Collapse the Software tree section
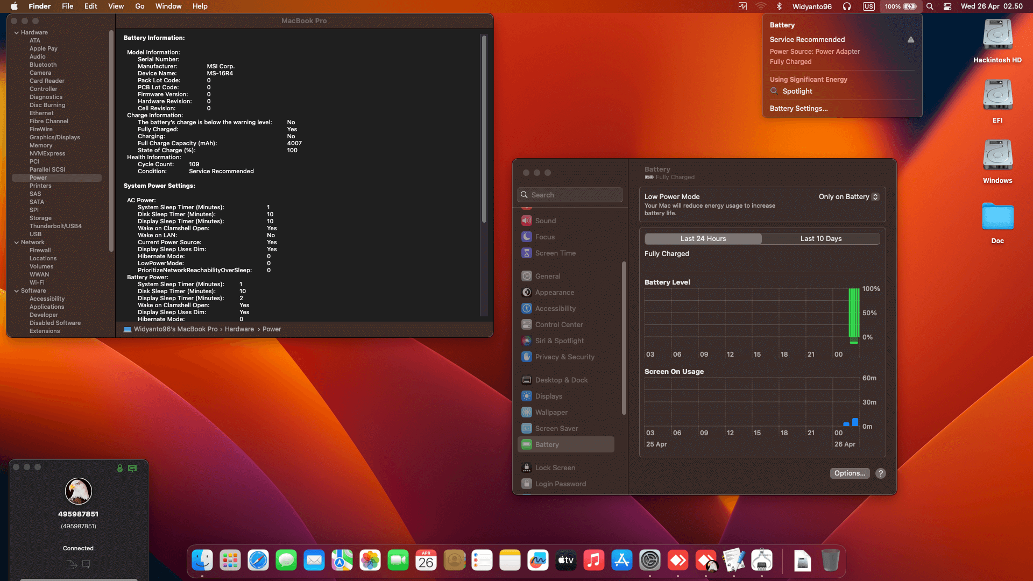1033x581 pixels. click(x=17, y=291)
